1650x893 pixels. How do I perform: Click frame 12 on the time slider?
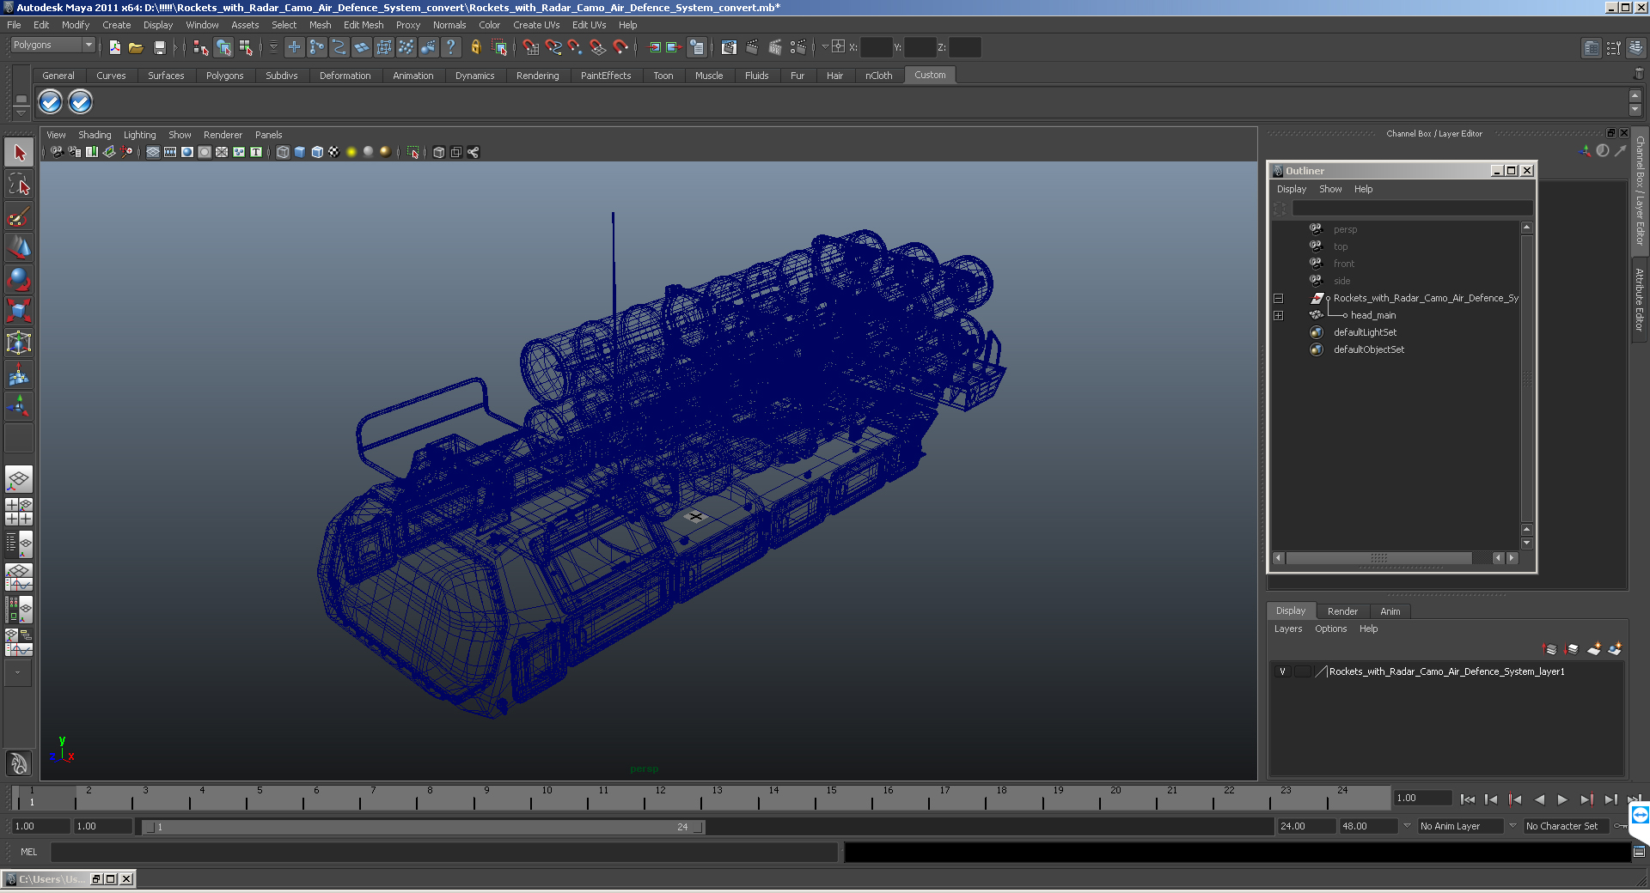(x=660, y=799)
